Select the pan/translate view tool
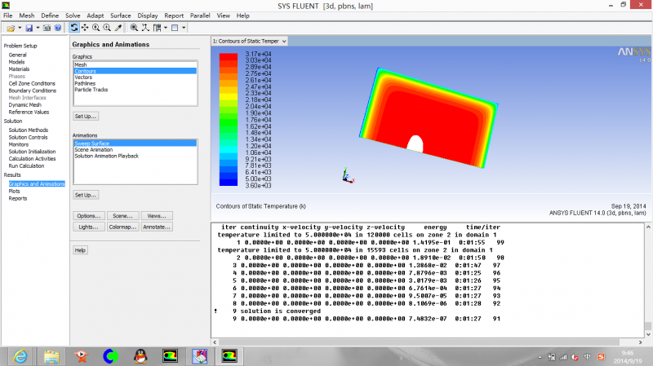 (x=85, y=28)
